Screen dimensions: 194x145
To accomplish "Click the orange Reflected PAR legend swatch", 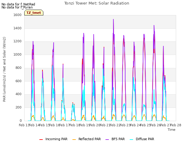I will pos(74,140).
